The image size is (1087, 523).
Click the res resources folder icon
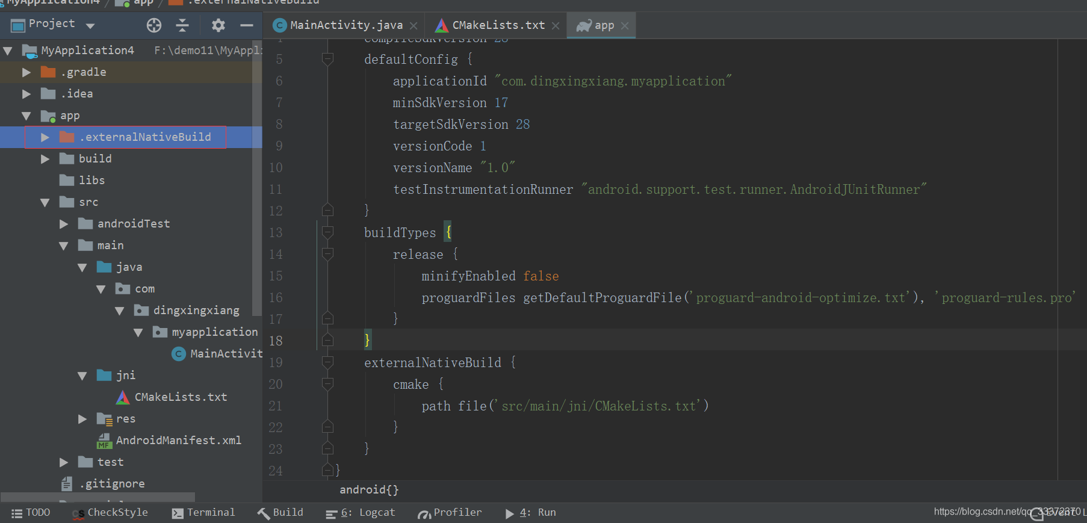[x=104, y=419]
